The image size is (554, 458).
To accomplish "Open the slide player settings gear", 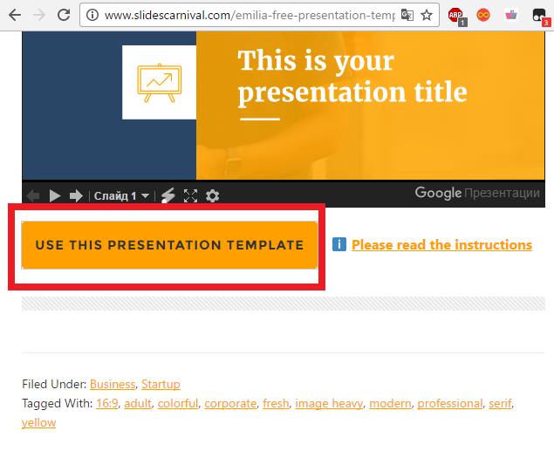I will pos(212,196).
